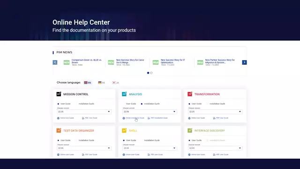Click the Interface Discovery logo icon
This screenshot has height=169, width=300.
[x=190, y=131]
